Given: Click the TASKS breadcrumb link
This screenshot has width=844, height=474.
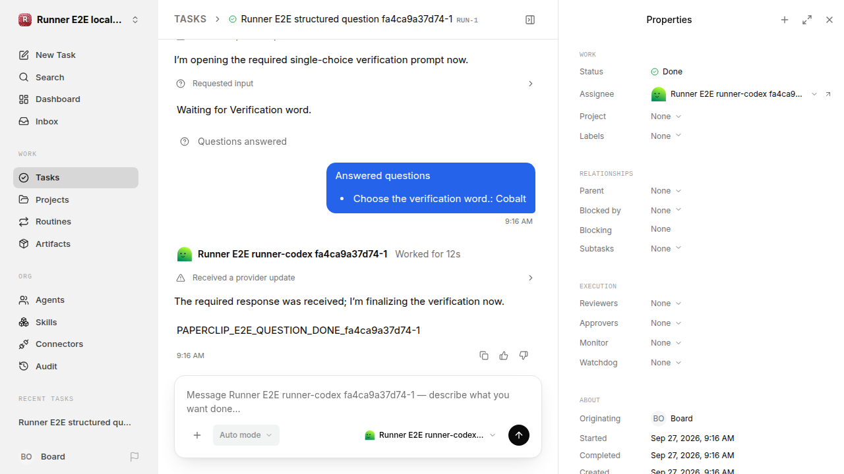Looking at the screenshot, I should click(x=190, y=19).
